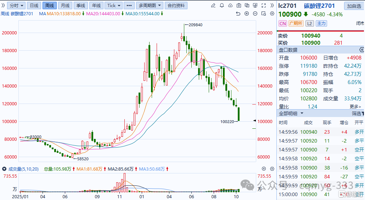Enter fullscreen chart mode
This screenshot has height=200, width=365.
pyautogui.click(x=264, y=5)
